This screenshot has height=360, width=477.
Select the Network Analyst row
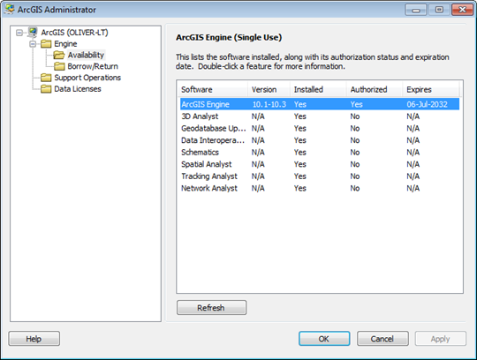[320, 188]
